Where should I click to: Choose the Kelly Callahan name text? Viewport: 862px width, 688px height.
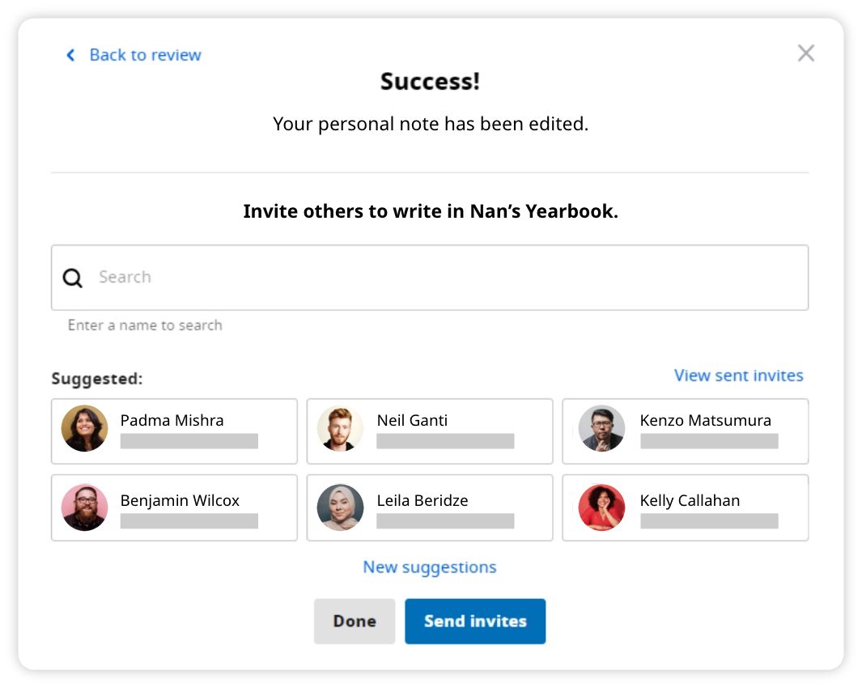(690, 501)
